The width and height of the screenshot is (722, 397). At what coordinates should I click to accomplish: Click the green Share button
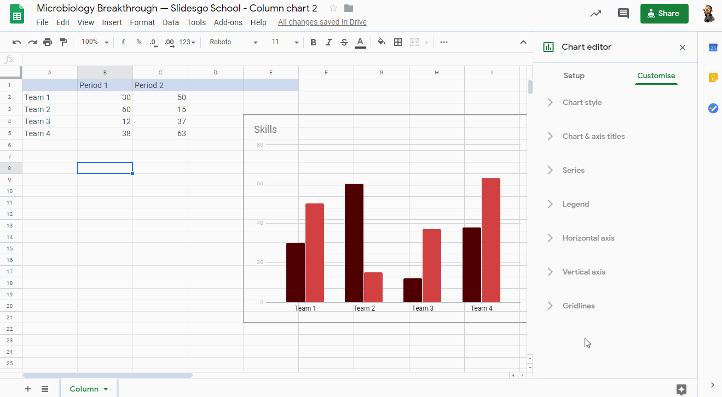664,14
